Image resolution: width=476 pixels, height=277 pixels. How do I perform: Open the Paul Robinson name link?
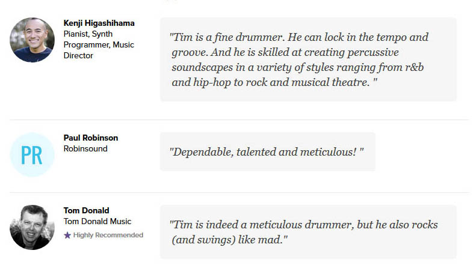pyautogui.click(x=91, y=138)
